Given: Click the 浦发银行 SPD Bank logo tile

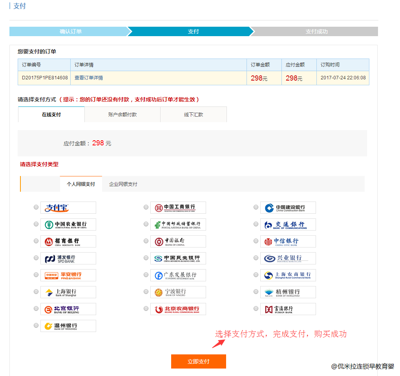Looking at the screenshot, I should click(x=68, y=258).
